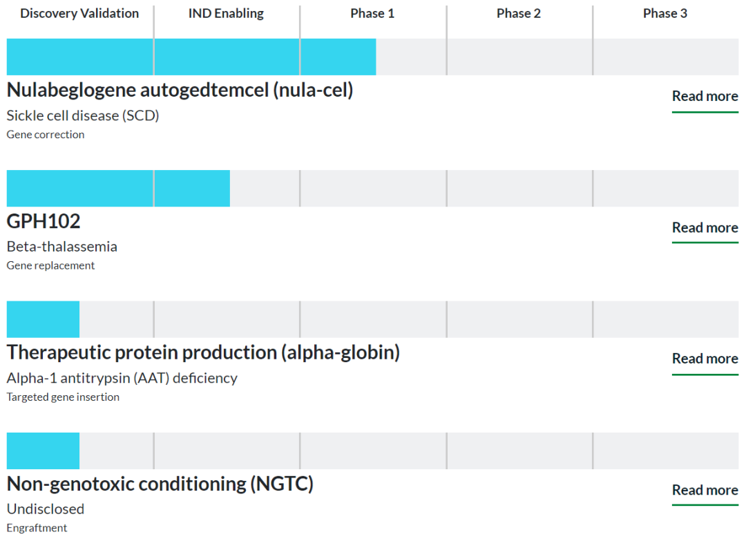This screenshot has width=746, height=539.
Task: Click the Nulabeglogene autogedtemcel title
Action: pos(180,90)
